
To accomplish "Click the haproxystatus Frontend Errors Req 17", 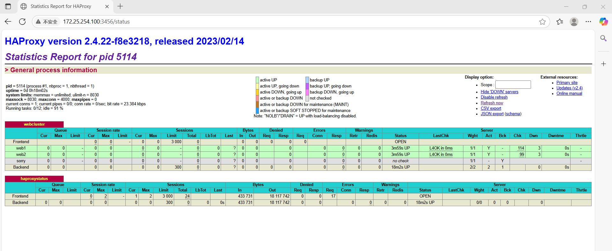I will pyautogui.click(x=333, y=196).
